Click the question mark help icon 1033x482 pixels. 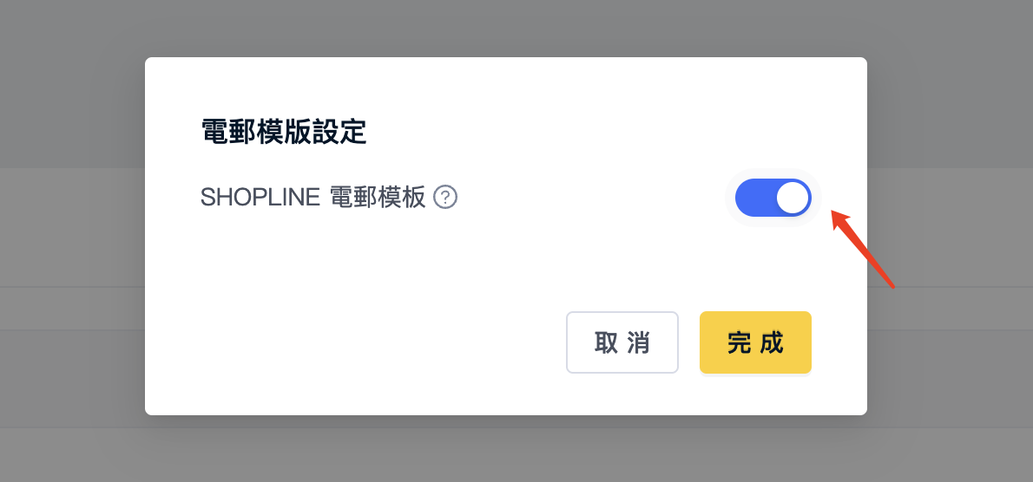[445, 197]
